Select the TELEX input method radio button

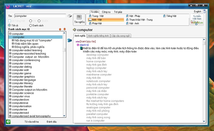pos(39,21)
